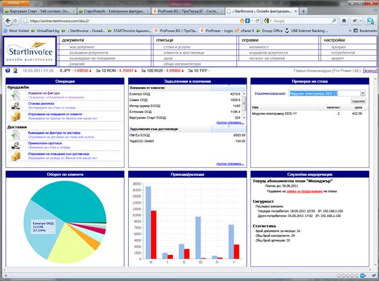The height and width of the screenshot is (281, 379).
Task: Open Firefox menu button
Action: click(x=15, y=3)
